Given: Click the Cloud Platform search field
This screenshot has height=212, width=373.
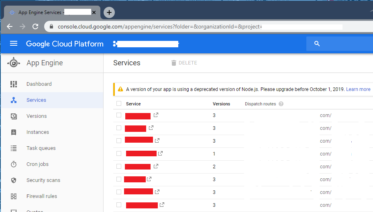Looking at the screenshot, I should click(340, 43).
